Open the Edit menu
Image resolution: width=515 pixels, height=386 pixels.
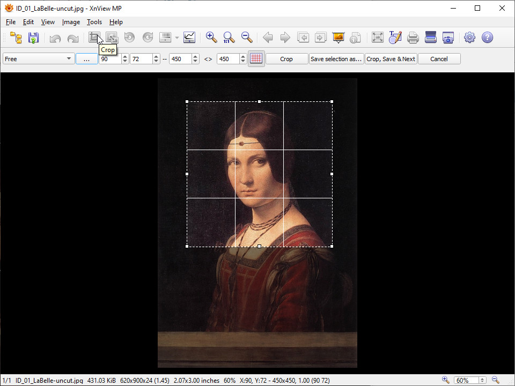pyautogui.click(x=28, y=22)
